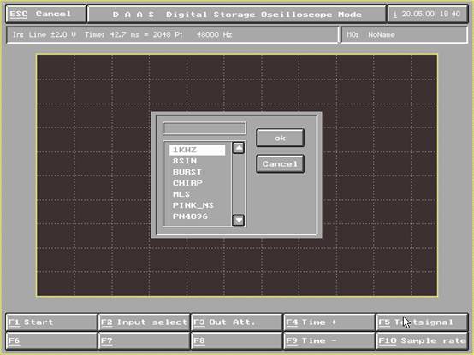Activate the F1 Start button
The image size is (474, 355).
(x=51, y=322)
